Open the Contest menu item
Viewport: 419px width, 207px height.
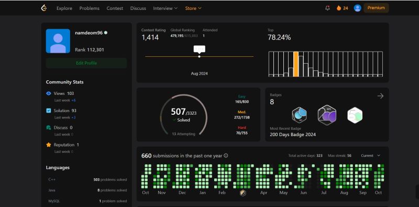click(x=115, y=8)
